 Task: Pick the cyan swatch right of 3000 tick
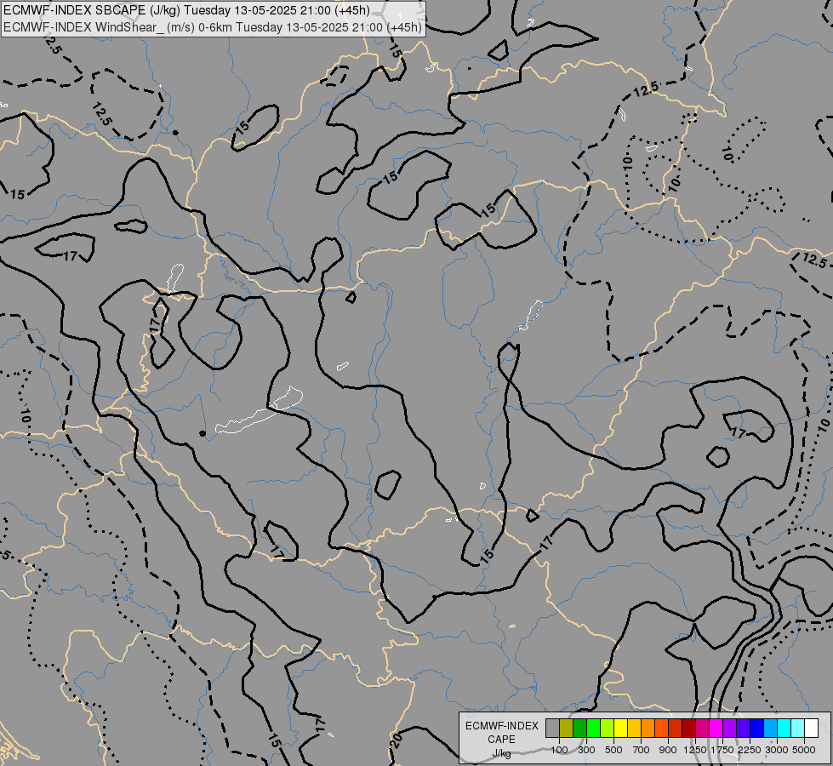click(785, 728)
